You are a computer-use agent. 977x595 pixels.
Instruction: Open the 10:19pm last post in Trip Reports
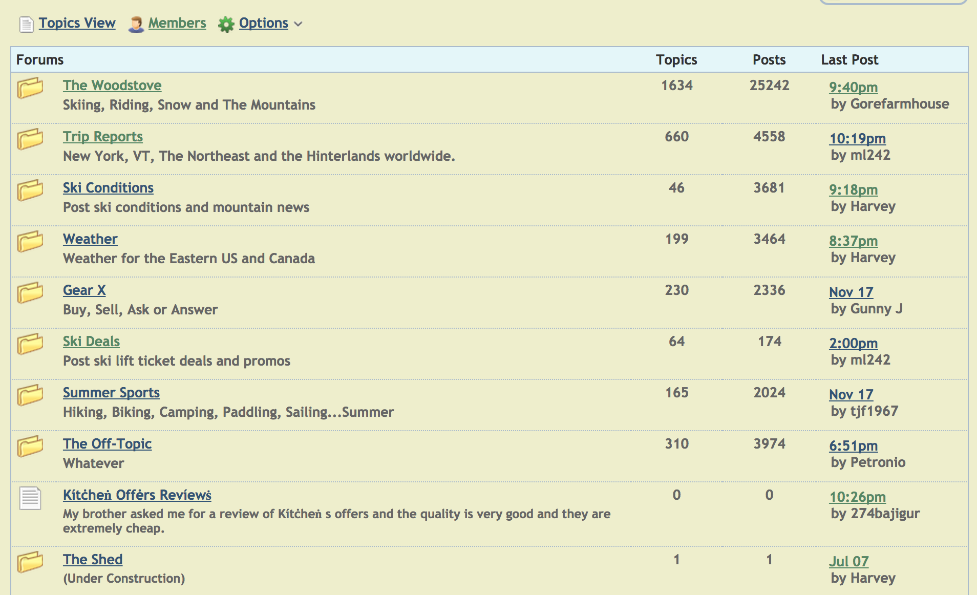coord(857,139)
